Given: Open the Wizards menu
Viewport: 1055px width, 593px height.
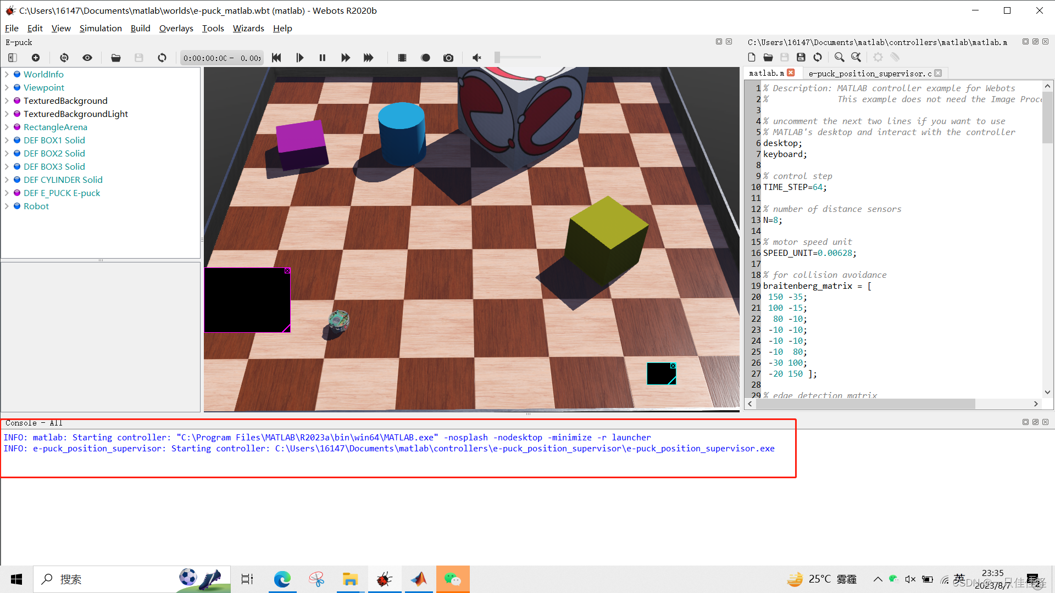Looking at the screenshot, I should [248, 28].
